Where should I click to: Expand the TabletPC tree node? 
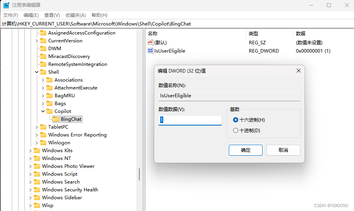(x=37, y=127)
